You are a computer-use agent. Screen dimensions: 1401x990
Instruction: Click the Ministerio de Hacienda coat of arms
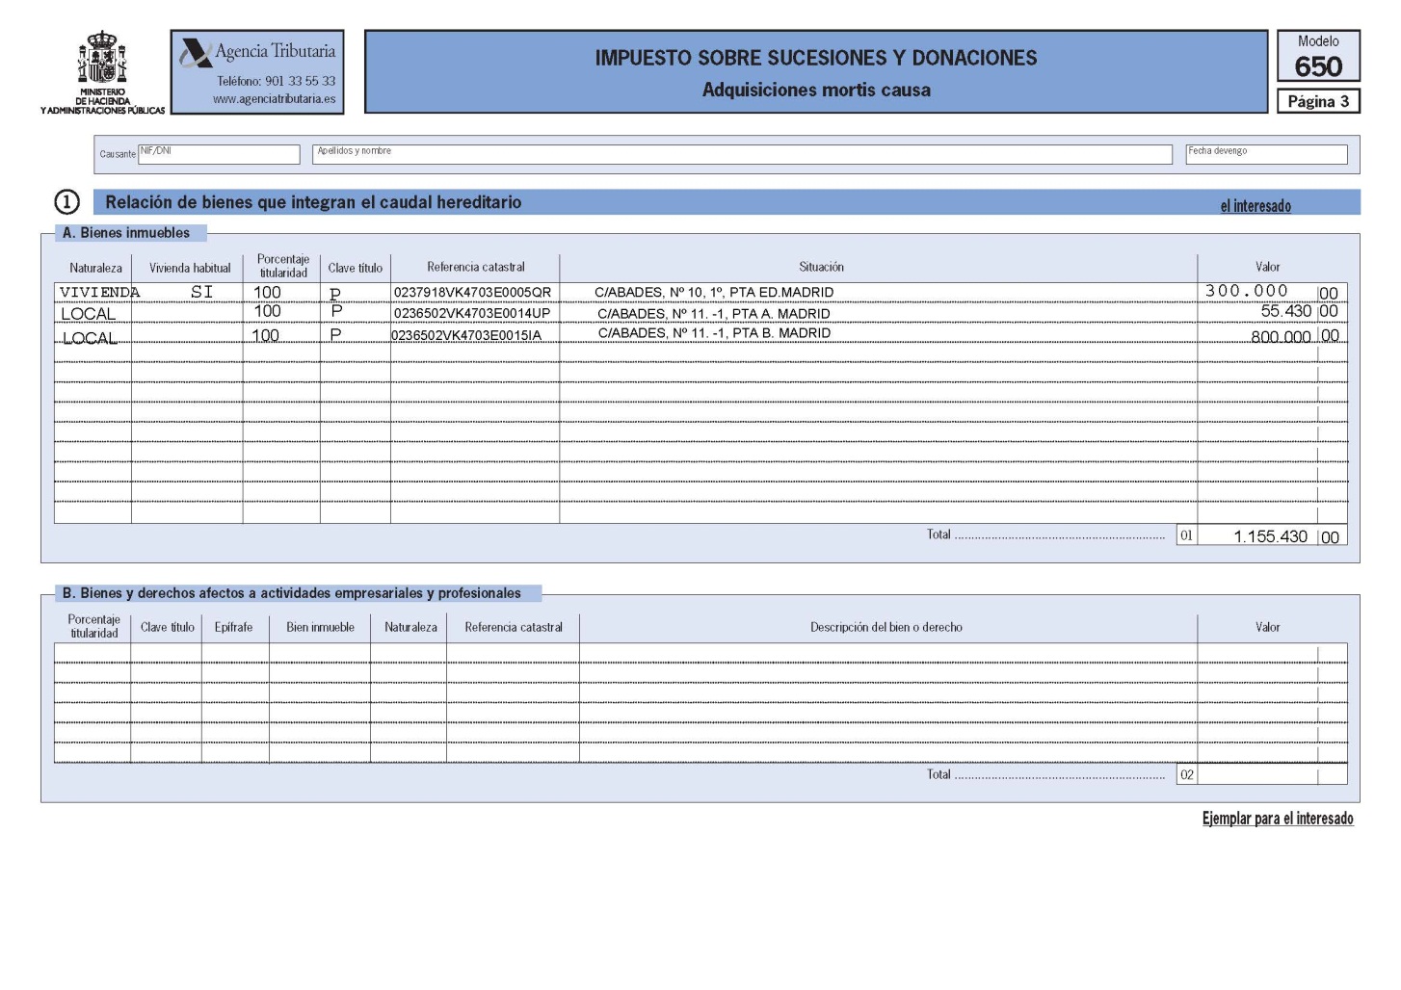102,58
